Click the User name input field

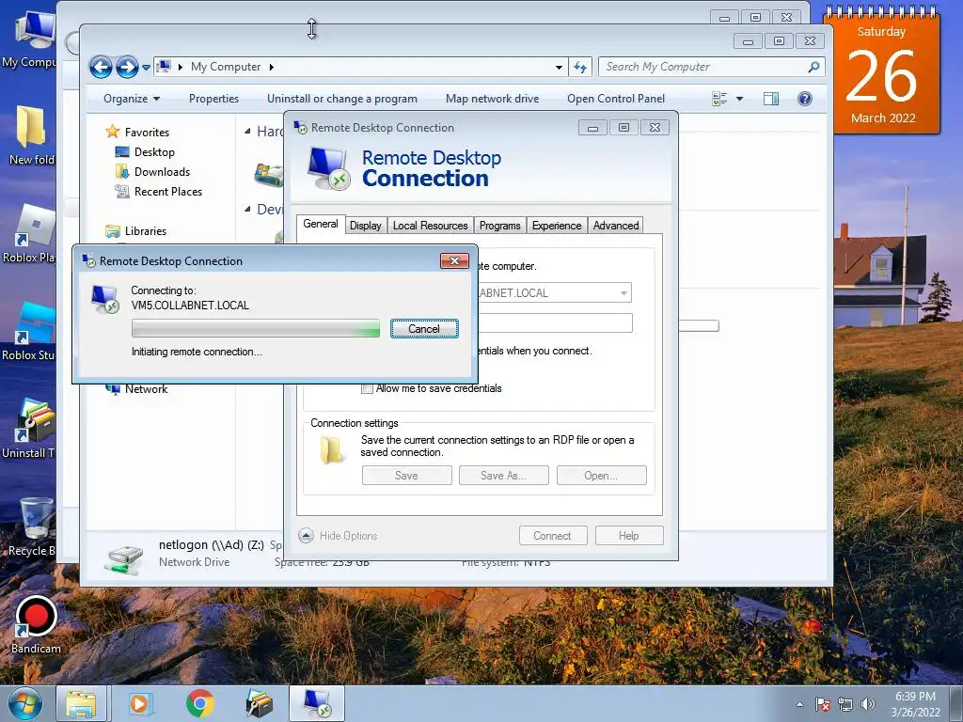click(x=555, y=323)
